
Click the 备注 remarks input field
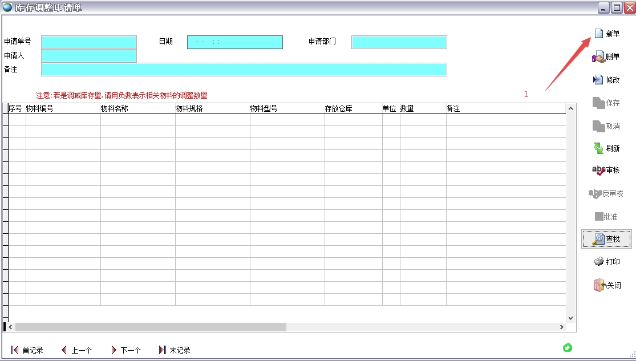coord(244,70)
